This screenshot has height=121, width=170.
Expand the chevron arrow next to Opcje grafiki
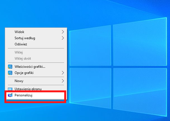click(x=63, y=73)
